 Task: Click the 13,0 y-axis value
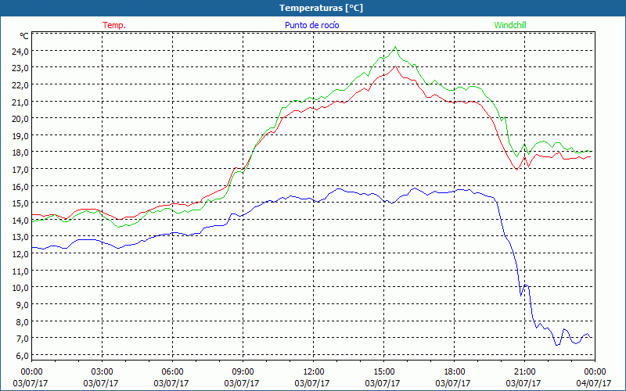click(x=21, y=237)
